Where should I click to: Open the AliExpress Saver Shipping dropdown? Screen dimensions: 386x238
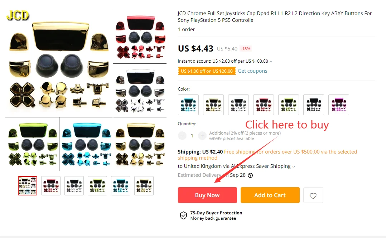click(294, 167)
